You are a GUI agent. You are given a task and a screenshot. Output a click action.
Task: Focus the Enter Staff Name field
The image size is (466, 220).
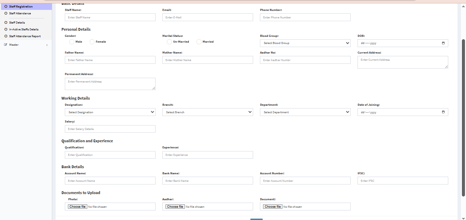tap(110, 17)
